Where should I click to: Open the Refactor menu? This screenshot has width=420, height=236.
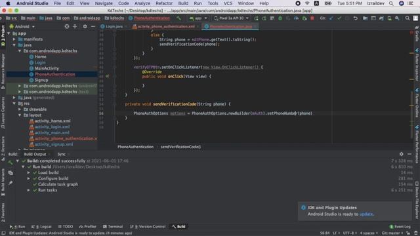164,3
